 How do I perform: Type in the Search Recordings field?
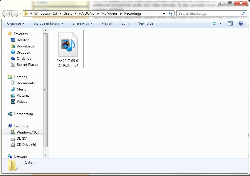click(x=209, y=13)
